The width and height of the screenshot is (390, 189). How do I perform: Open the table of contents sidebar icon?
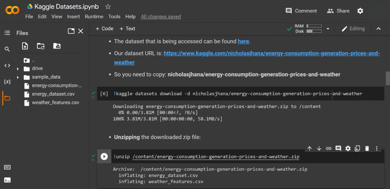coord(7,33)
